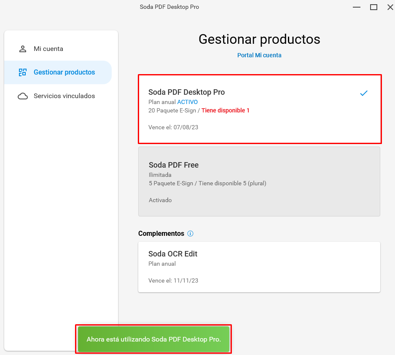The width and height of the screenshot is (395, 355).
Task: Click '5 Paquete E-Sign' line on Free card
Action: click(207, 184)
